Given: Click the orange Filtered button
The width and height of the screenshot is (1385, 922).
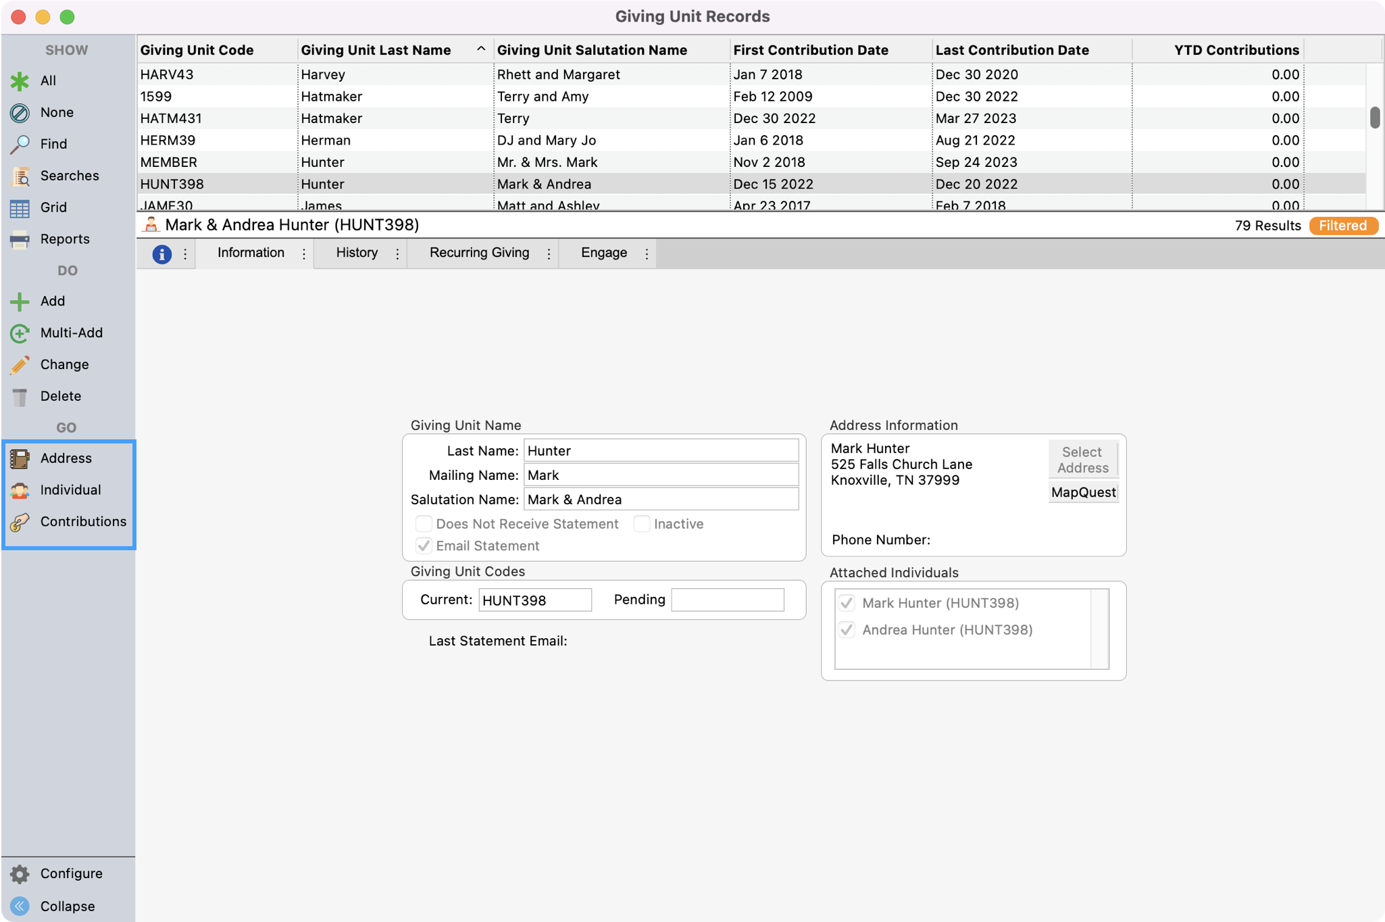Looking at the screenshot, I should pos(1342,226).
